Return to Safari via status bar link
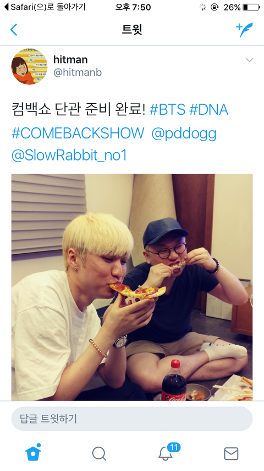This screenshot has height=471, width=264. pyautogui.click(x=45, y=7)
